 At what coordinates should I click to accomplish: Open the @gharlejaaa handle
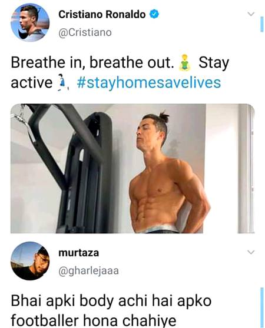tap(88, 270)
